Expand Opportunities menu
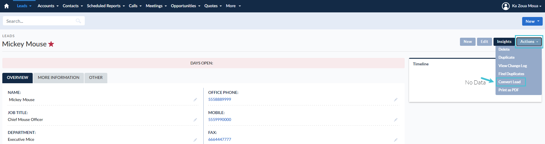Image resolution: width=545 pixels, height=144 pixels. point(185,6)
